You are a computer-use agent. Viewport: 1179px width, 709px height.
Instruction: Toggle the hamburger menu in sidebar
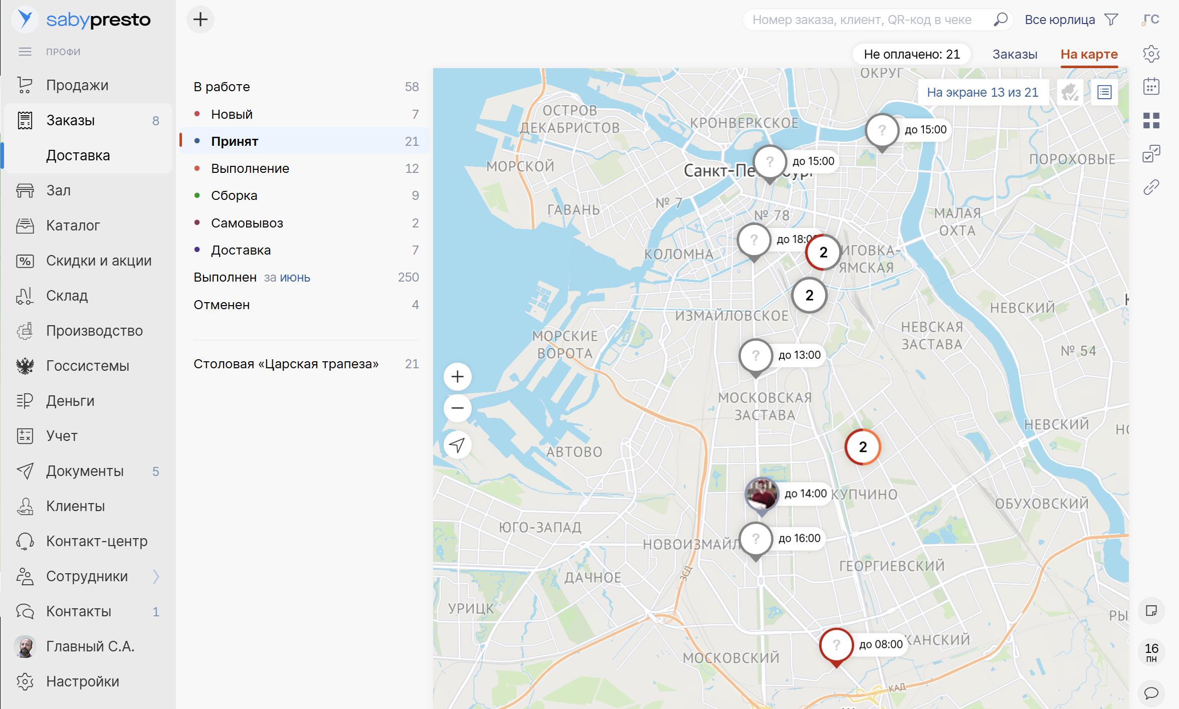click(25, 52)
